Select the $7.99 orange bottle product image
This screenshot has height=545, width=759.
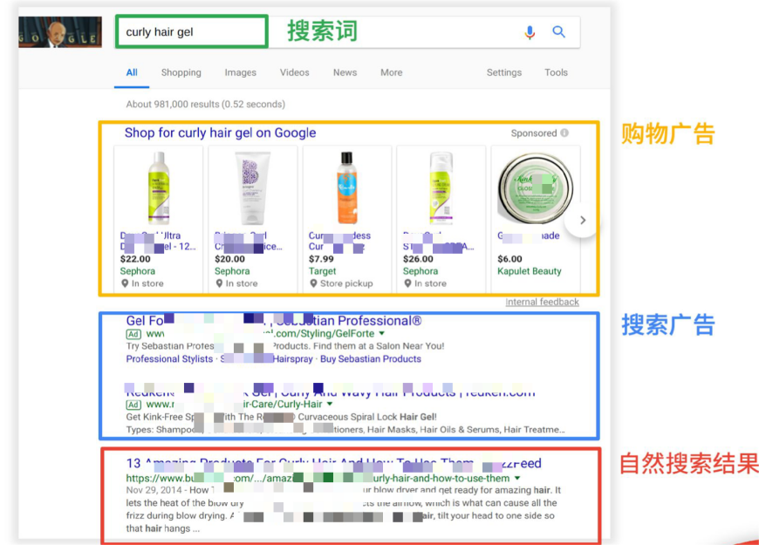[346, 187]
